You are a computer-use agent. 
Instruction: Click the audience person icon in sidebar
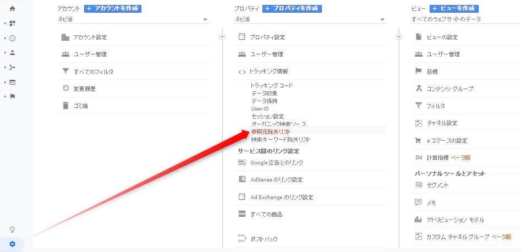(12, 53)
